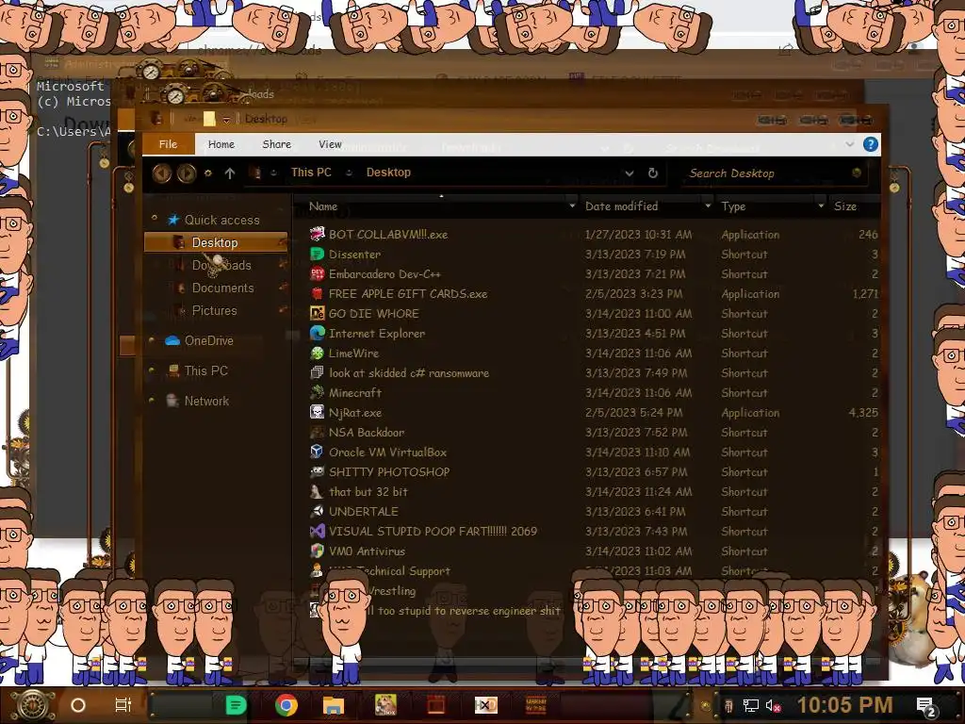Select Pictures in the navigation pane
The height and width of the screenshot is (724, 965).
pos(214,310)
